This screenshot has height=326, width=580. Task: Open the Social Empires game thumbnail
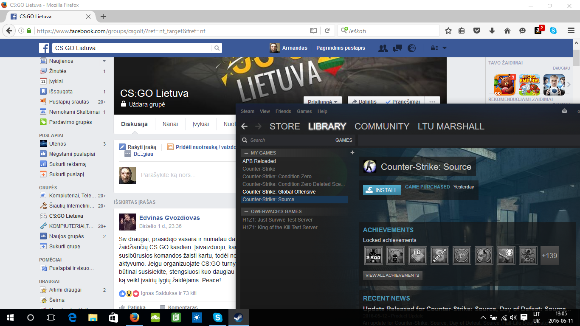[529, 85]
